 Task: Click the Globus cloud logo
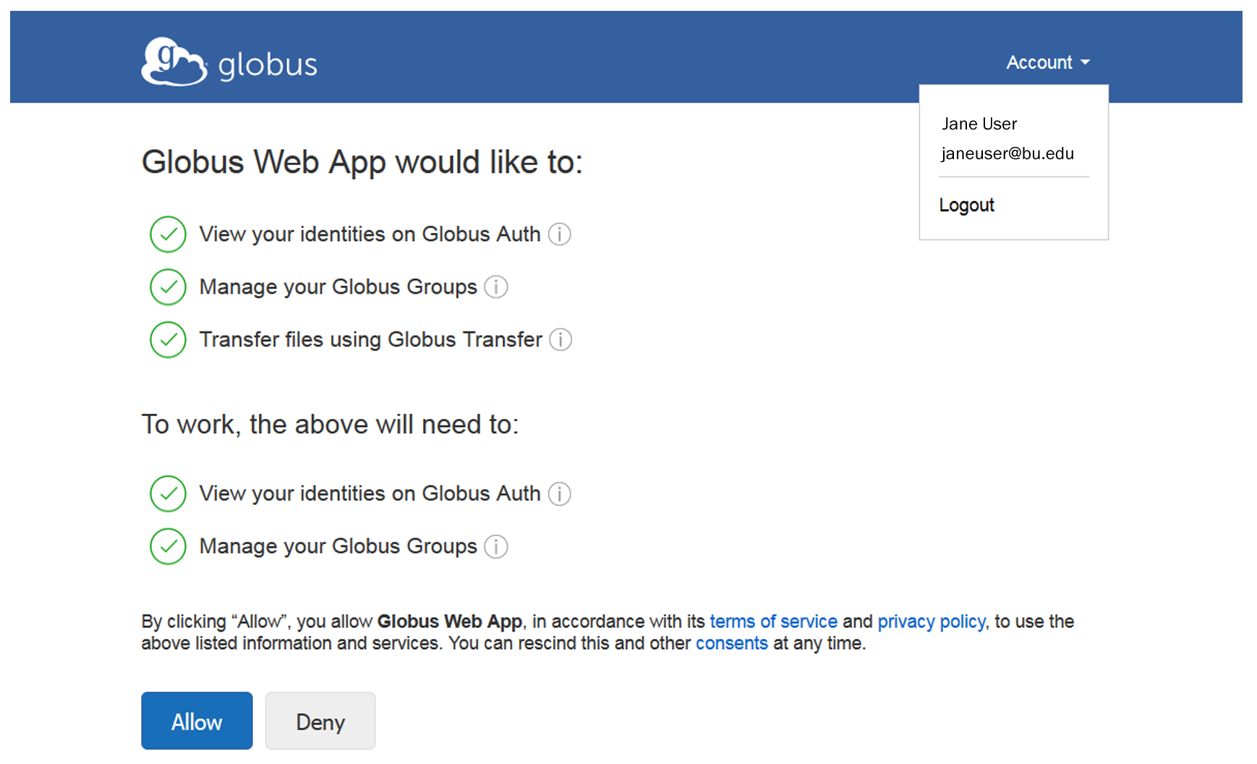[174, 62]
